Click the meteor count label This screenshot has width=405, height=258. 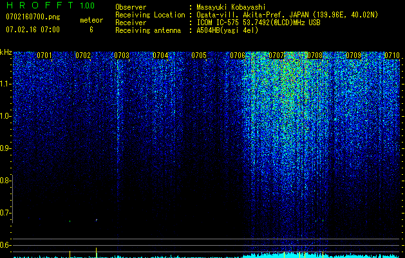(x=91, y=20)
